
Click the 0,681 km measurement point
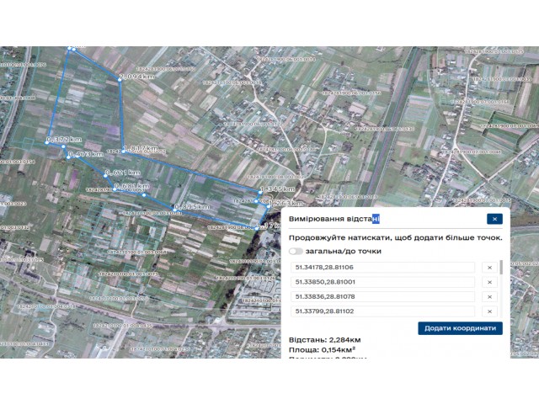(x=115, y=189)
